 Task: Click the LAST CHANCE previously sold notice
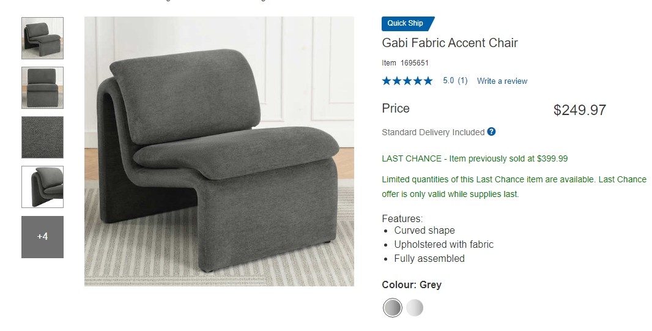pos(475,158)
